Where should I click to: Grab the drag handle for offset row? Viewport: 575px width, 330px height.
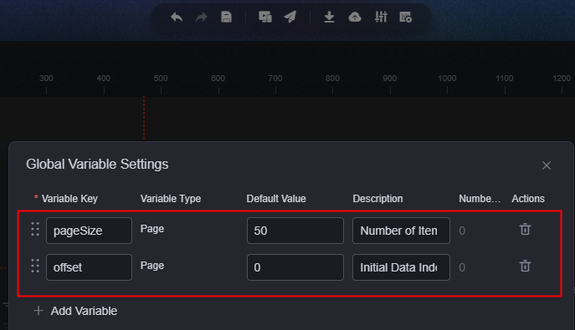coord(35,266)
